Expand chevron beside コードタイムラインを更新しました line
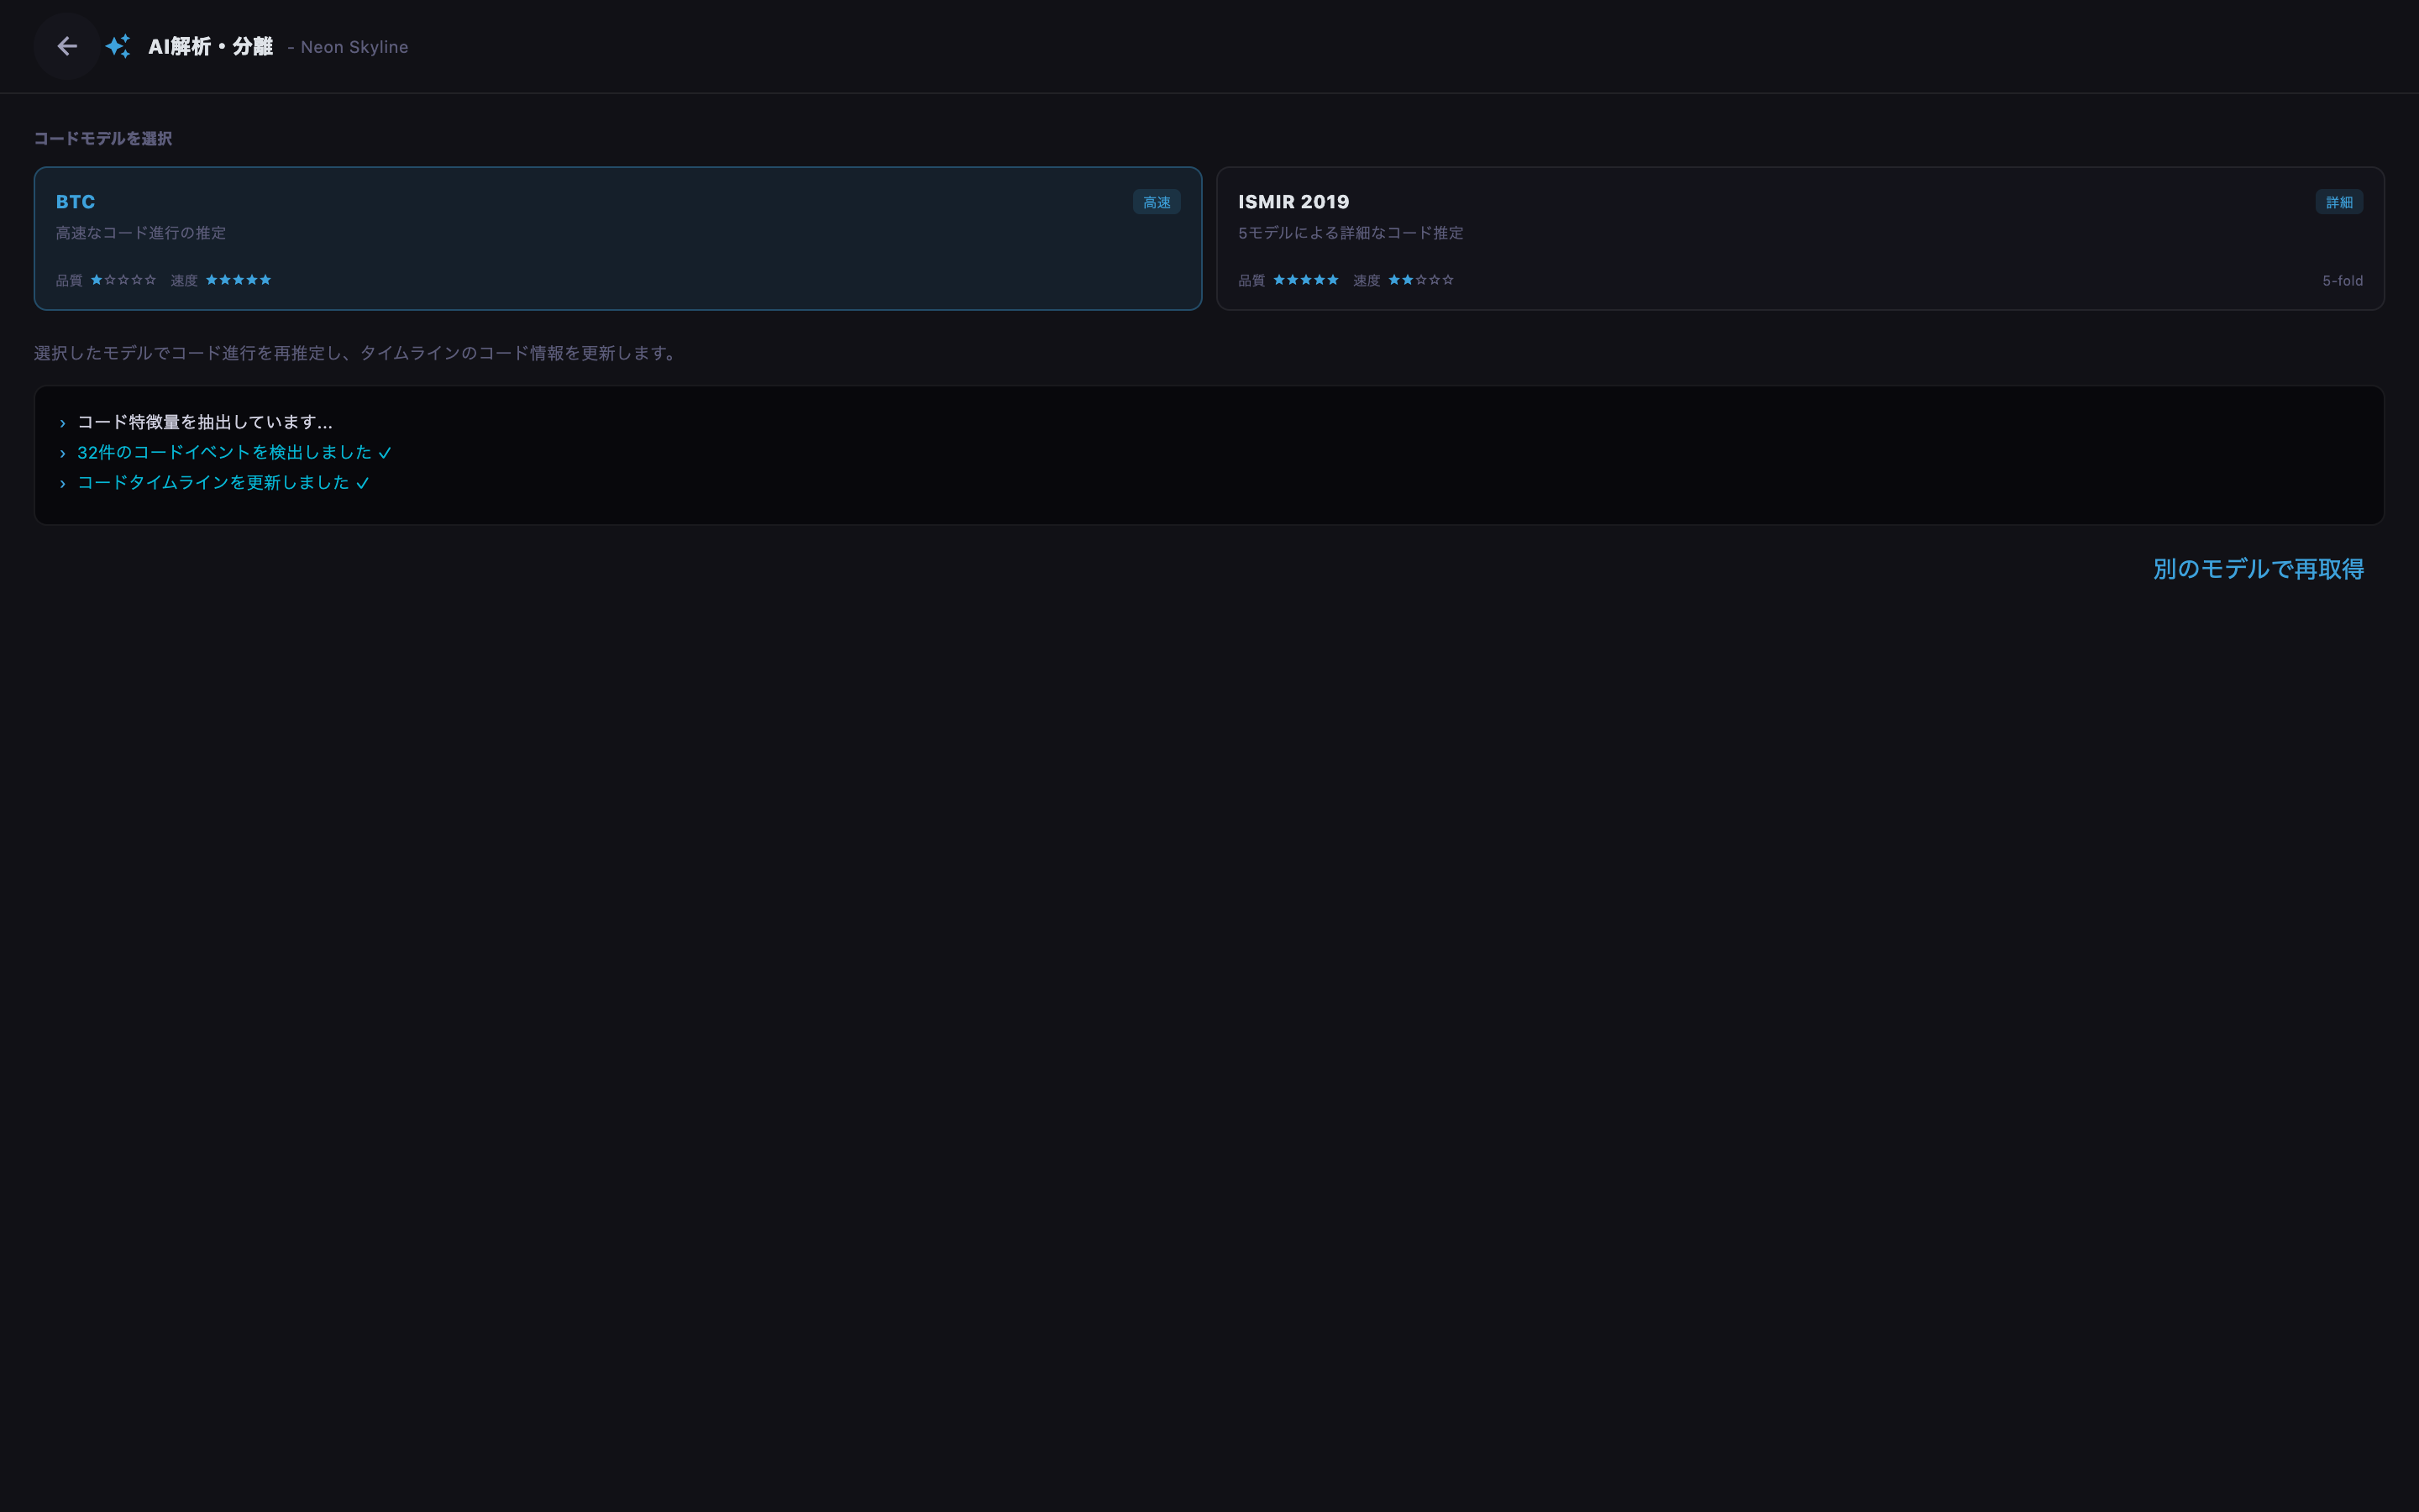The height and width of the screenshot is (1512, 2419). pos(63,483)
